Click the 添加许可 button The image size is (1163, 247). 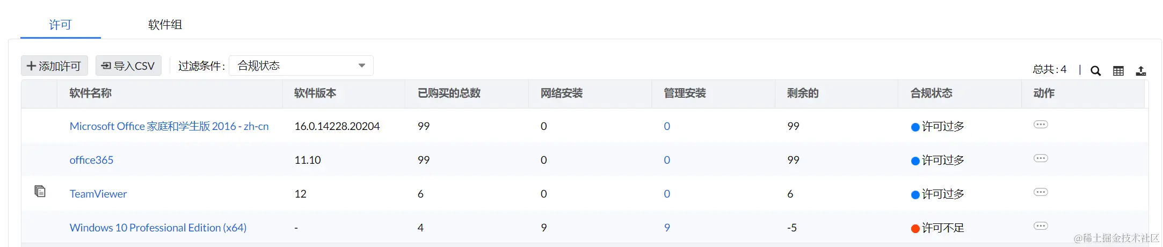coord(54,66)
